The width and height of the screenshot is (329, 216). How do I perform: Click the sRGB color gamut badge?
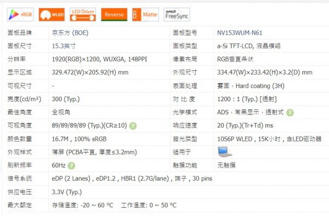click(20, 14)
